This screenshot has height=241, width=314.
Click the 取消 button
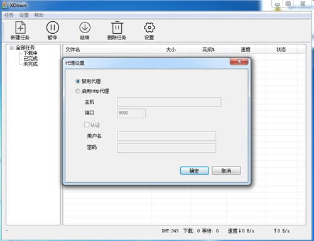[226, 171]
